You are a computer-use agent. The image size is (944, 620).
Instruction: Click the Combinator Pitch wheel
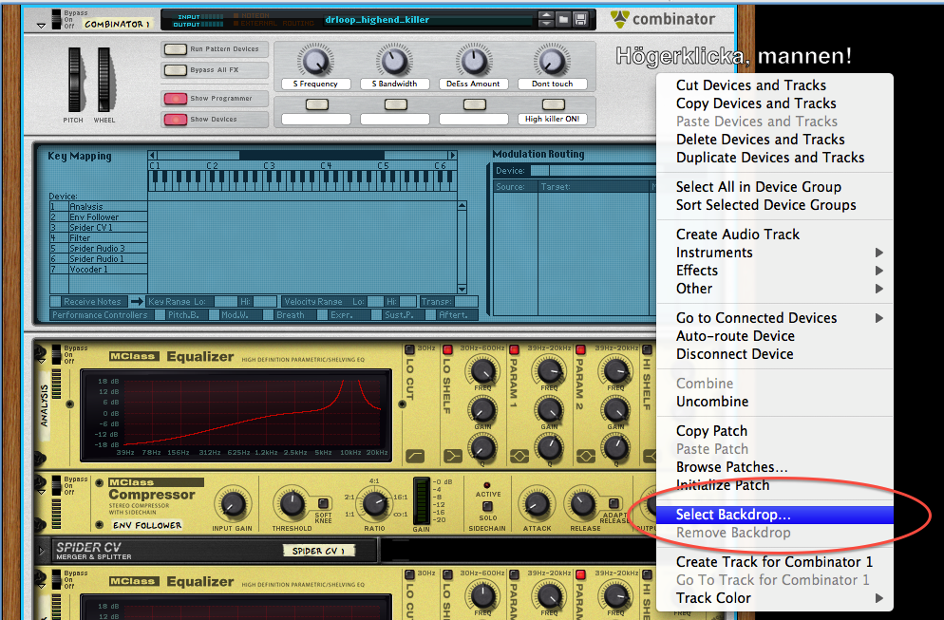tap(75, 80)
